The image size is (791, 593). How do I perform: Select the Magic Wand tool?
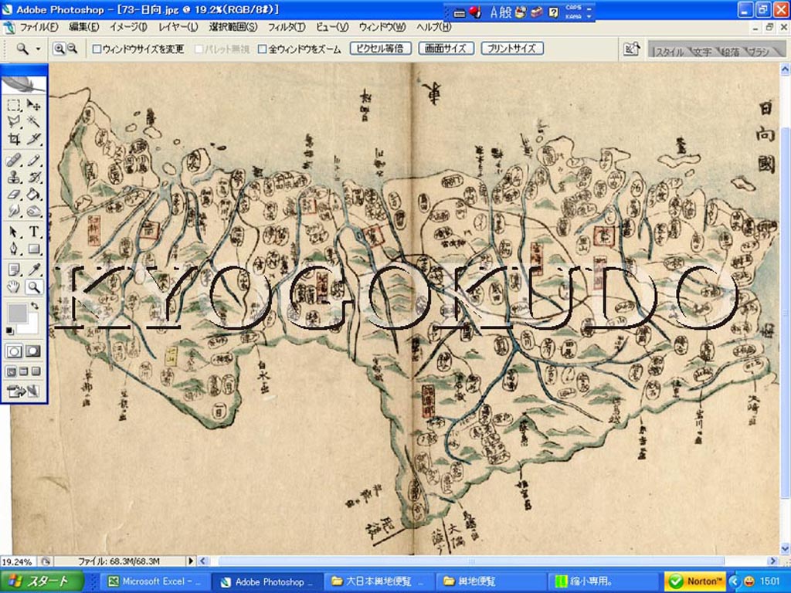pyautogui.click(x=34, y=121)
